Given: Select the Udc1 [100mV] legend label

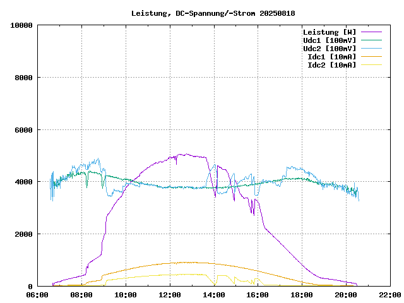Looking at the screenshot, I should [x=329, y=40].
